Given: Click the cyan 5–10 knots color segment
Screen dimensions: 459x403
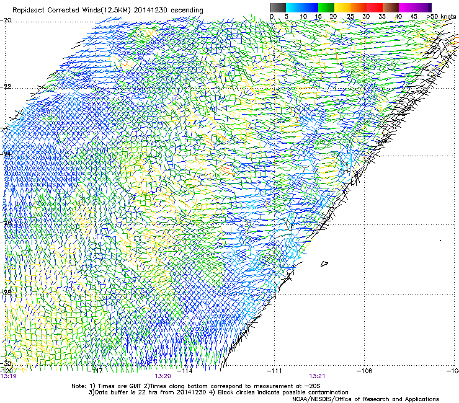Looking at the screenshot, I should (294, 7).
